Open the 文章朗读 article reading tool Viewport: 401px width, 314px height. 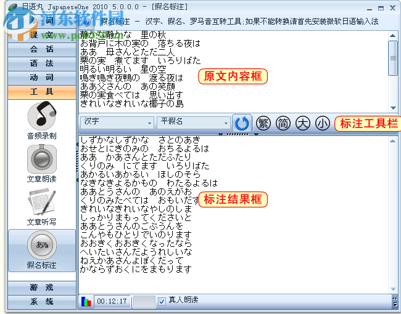[x=42, y=164]
